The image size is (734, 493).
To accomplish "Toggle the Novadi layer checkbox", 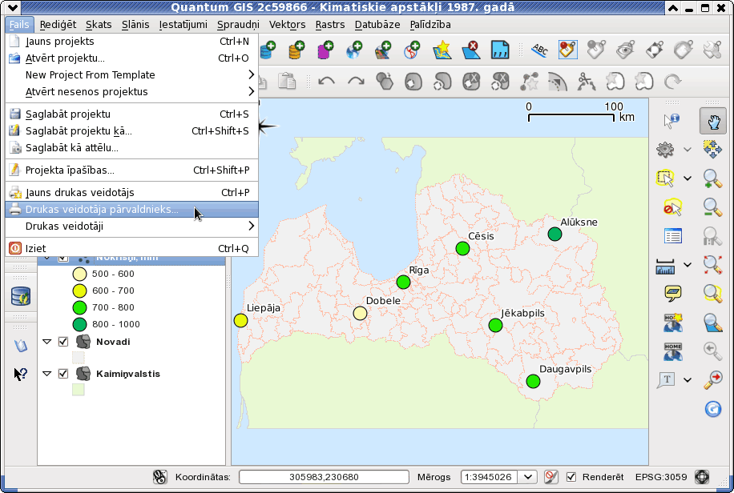I will 63,342.
